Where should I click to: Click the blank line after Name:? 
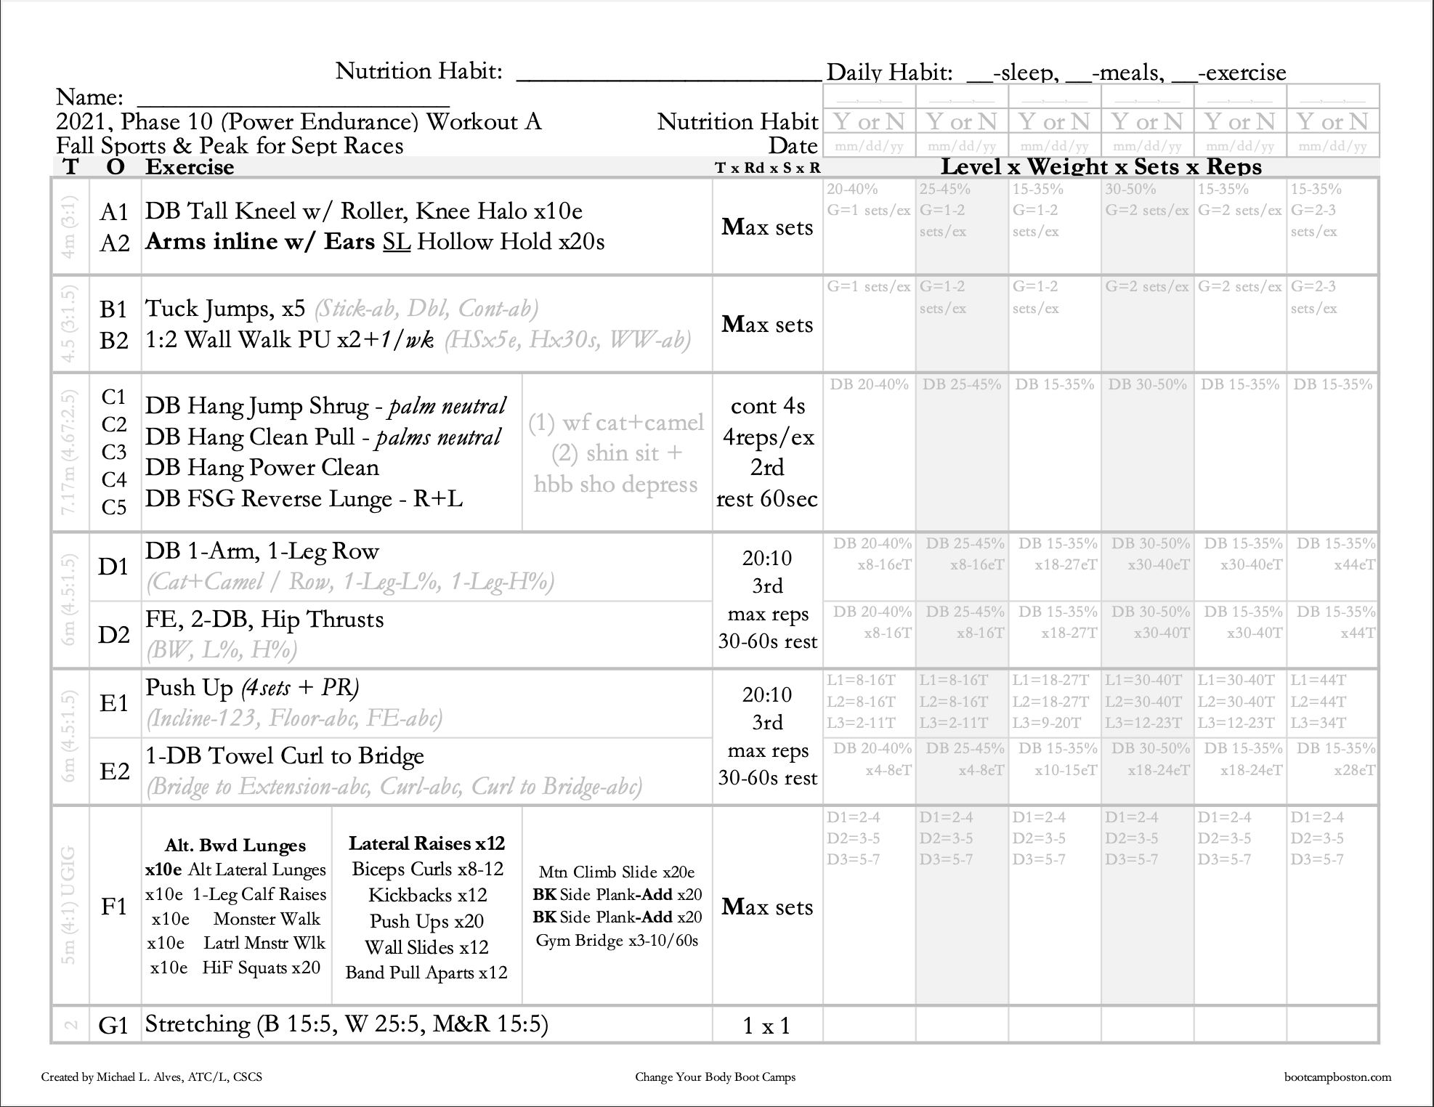pyautogui.click(x=293, y=106)
